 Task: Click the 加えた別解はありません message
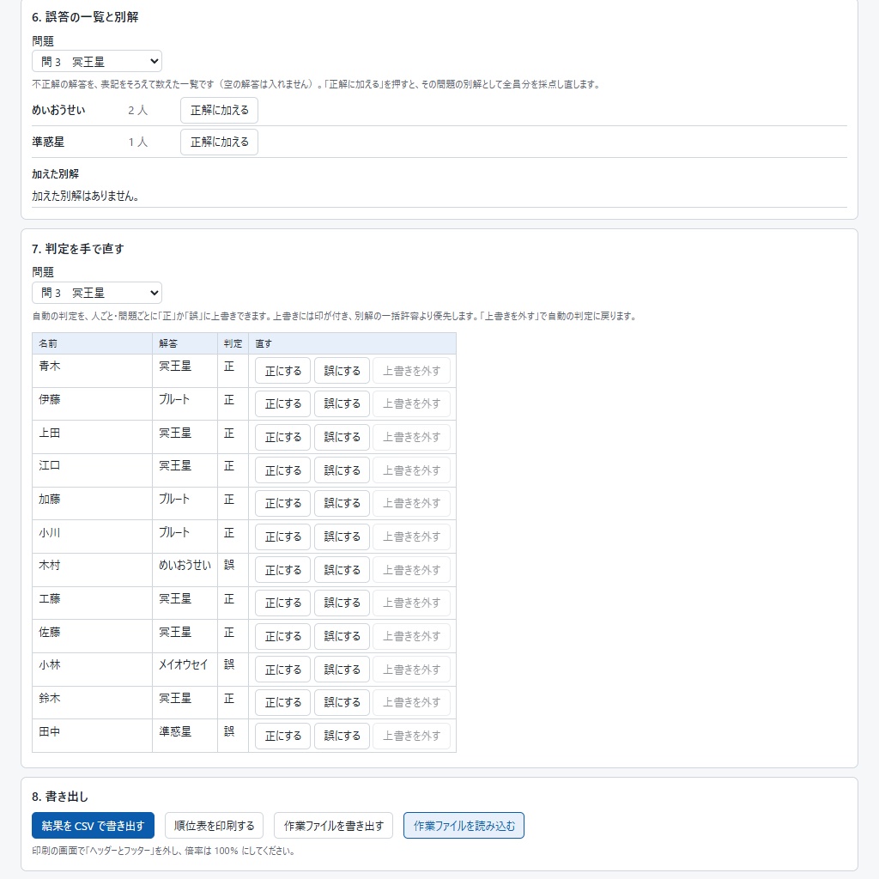click(85, 196)
